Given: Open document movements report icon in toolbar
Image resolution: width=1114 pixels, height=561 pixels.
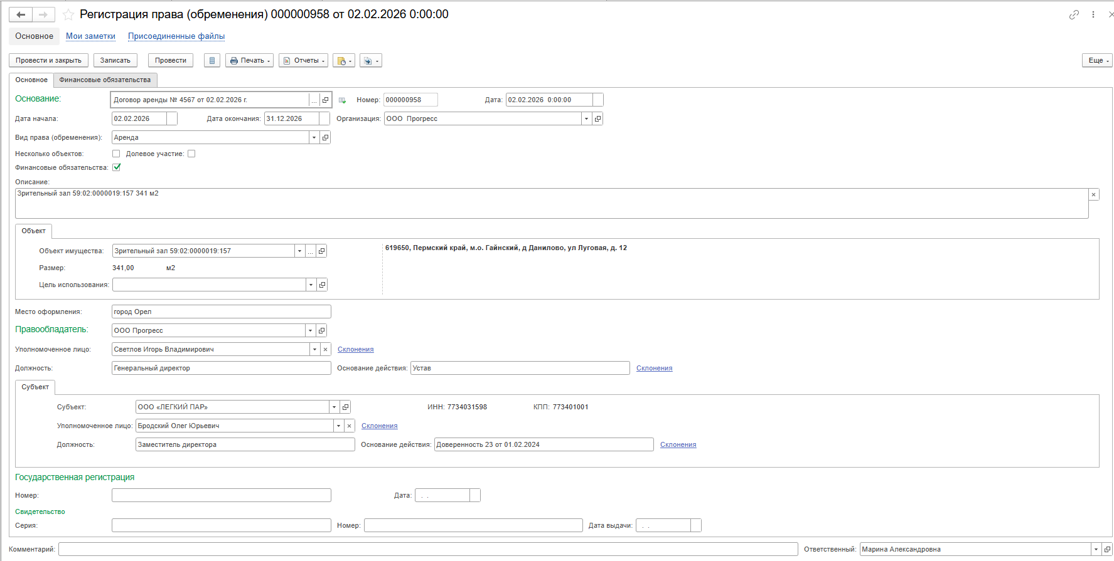Looking at the screenshot, I should (x=212, y=60).
